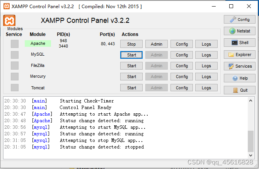
Task: Open Mercury Logs list
Action: (x=206, y=77)
